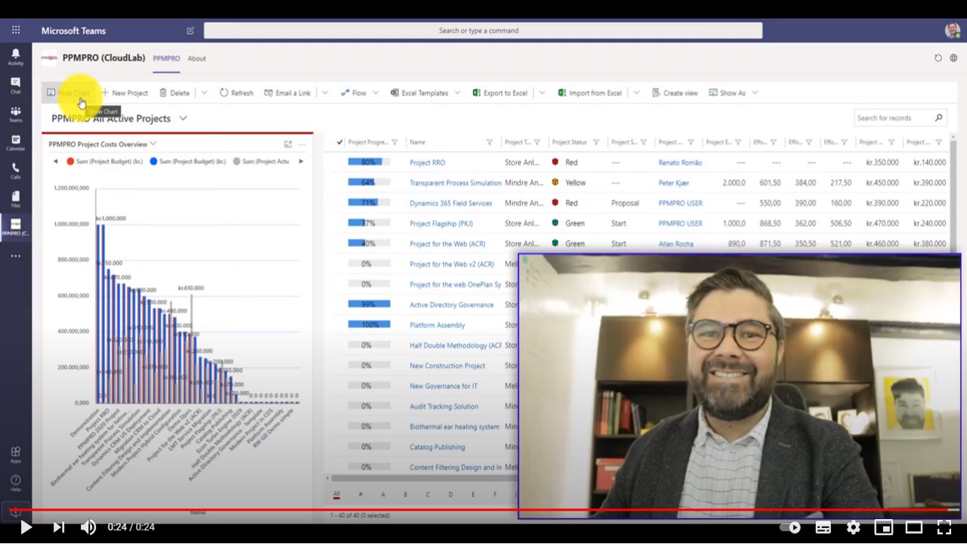Toggle subtitles/closed captions
This screenshot has height=544, width=967.
tap(823, 527)
